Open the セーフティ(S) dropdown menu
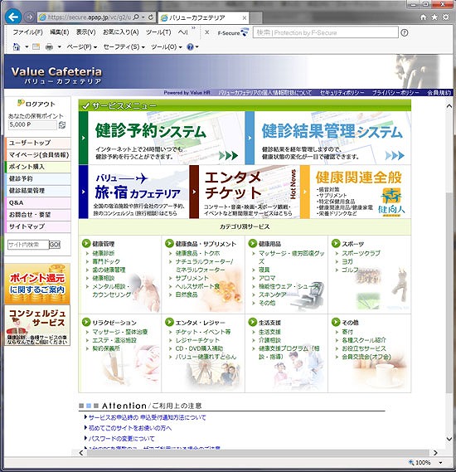This screenshot has width=456, height=472. [124, 46]
